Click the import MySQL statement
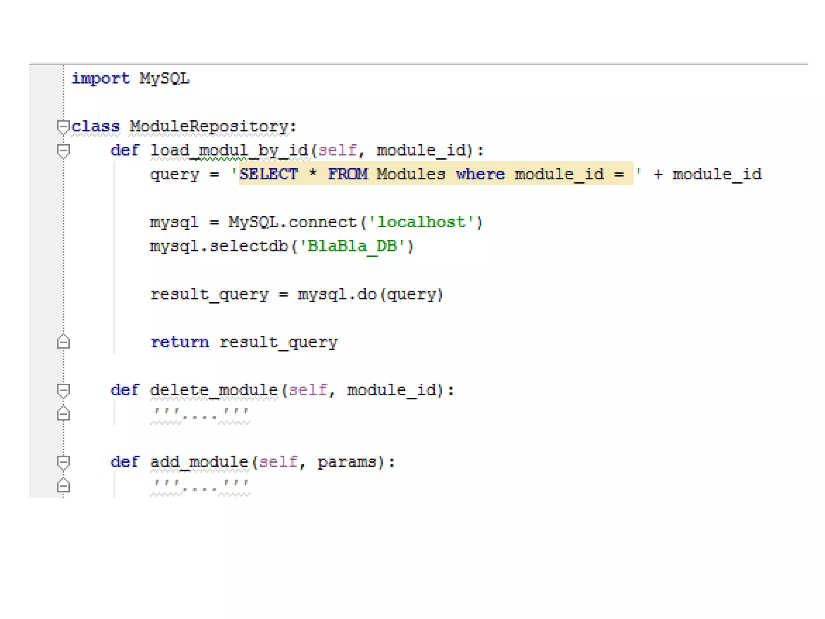Image resolution: width=825 pixels, height=619 pixels. [130, 79]
